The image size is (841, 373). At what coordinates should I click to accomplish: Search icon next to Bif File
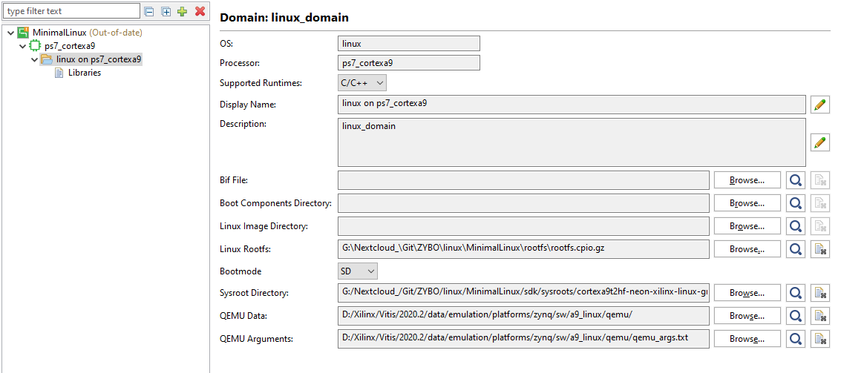[x=796, y=181]
